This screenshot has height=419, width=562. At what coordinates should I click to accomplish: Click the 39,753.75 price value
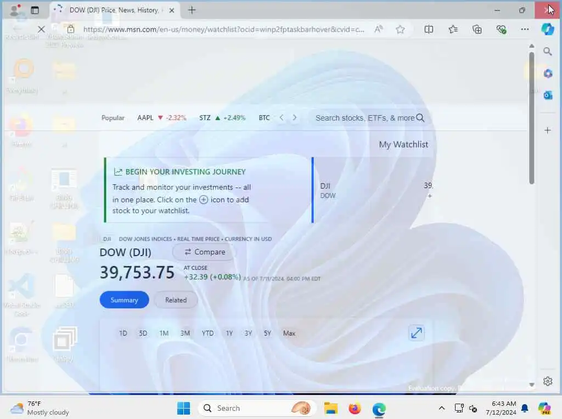tap(137, 272)
